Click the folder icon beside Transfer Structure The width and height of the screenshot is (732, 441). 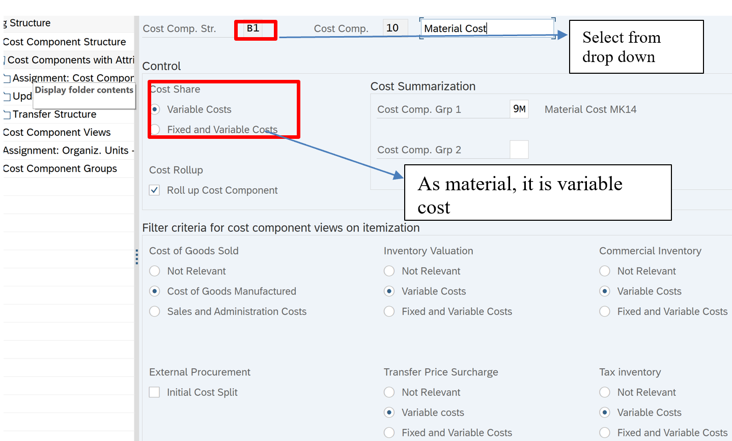point(7,114)
